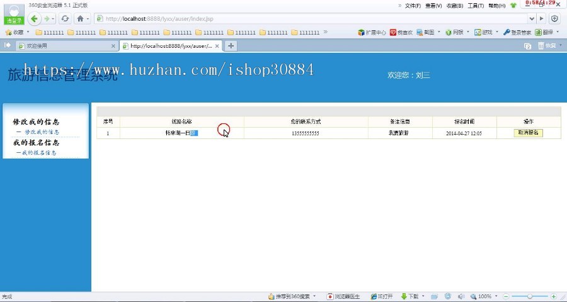Expand the address bar history dropdown
The width and height of the screenshot is (567, 302).
click(x=532, y=18)
